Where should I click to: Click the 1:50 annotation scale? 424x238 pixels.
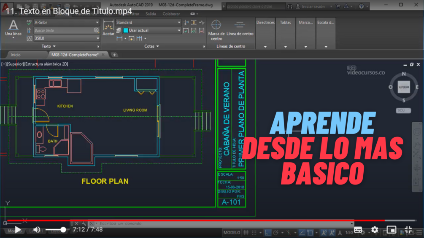349,233
